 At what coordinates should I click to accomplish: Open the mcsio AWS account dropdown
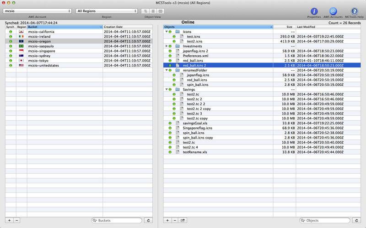pos(37,11)
